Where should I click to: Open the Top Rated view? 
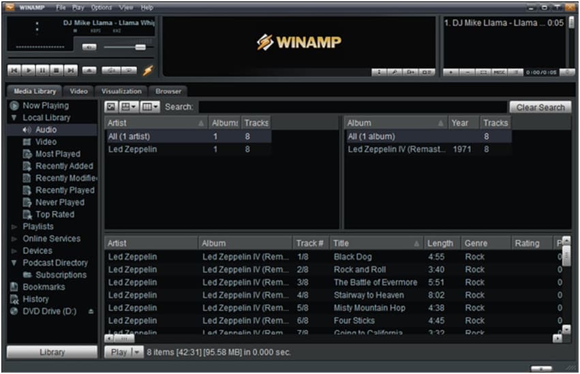[x=55, y=215]
